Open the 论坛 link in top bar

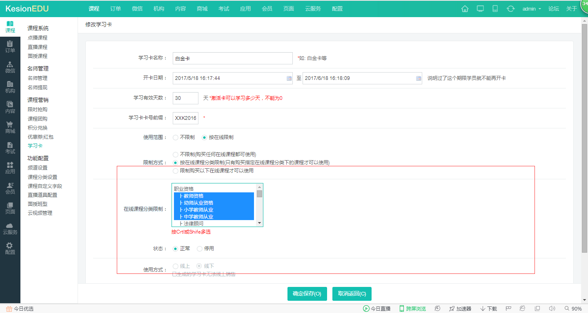tap(554, 8)
